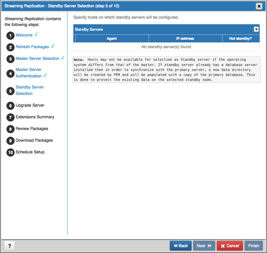Cancel the Streaming Replication wizard
The width and height of the screenshot is (267, 253).
coord(230,246)
